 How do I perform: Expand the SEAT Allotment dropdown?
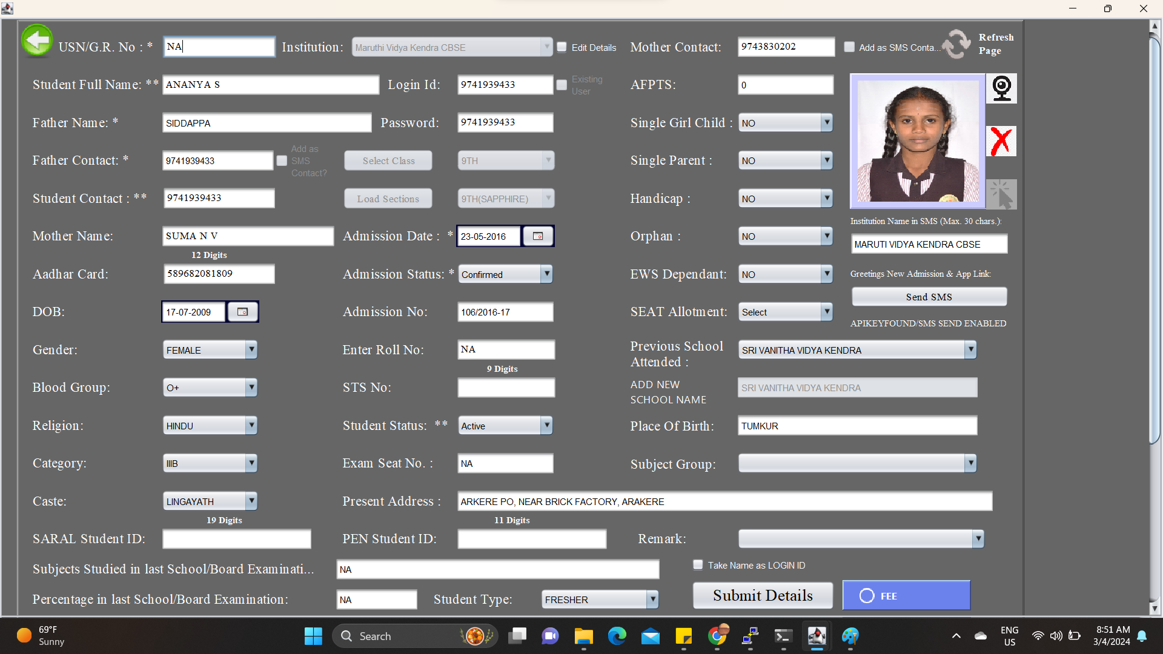coord(826,312)
